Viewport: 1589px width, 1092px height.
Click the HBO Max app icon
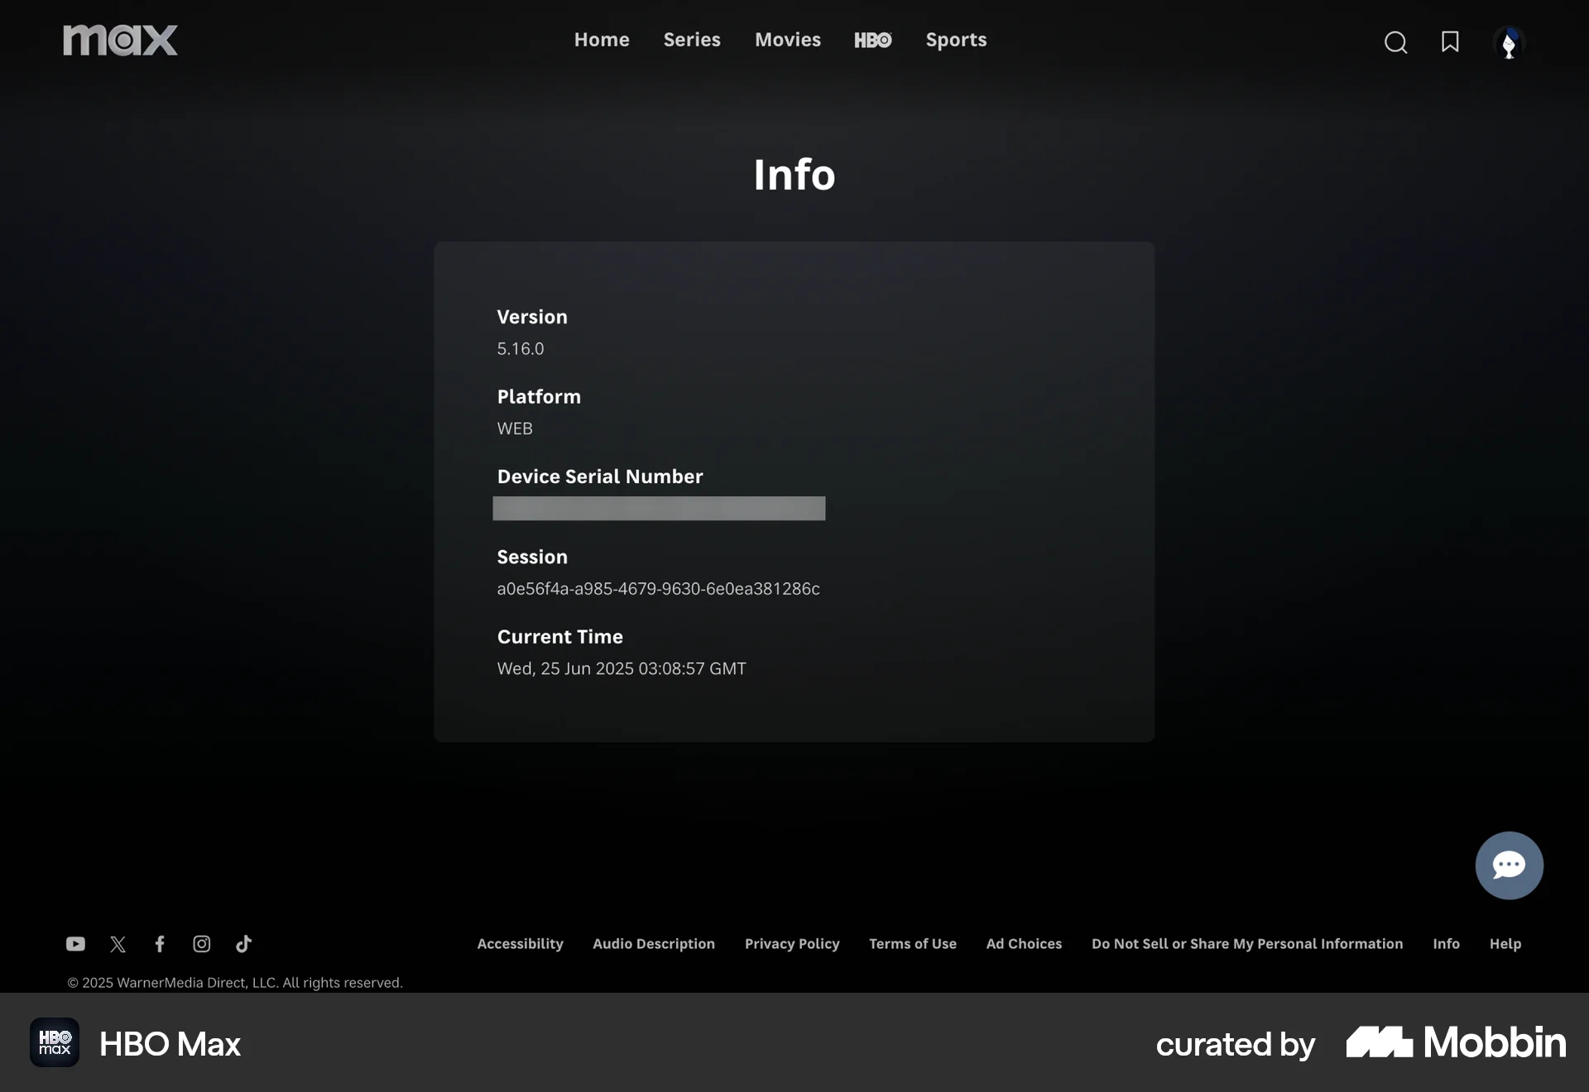click(x=54, y=1042)
